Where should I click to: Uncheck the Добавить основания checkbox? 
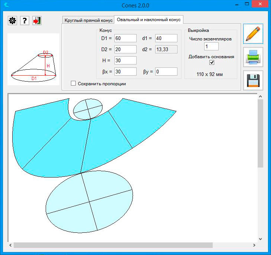212,63
